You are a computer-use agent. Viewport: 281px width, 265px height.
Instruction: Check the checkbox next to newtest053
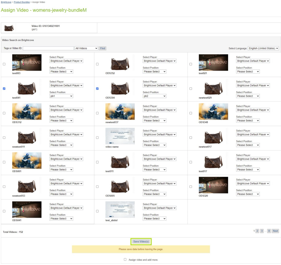coord(4,187)
